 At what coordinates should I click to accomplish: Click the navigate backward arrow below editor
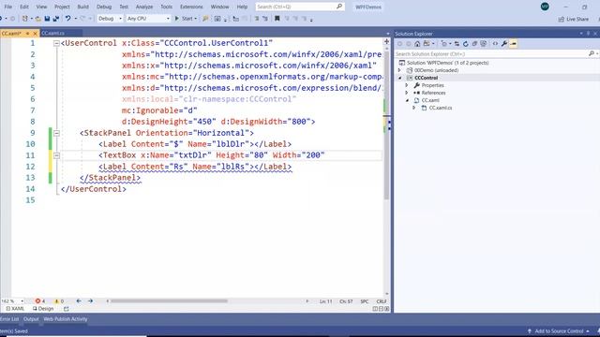[79, 301]
